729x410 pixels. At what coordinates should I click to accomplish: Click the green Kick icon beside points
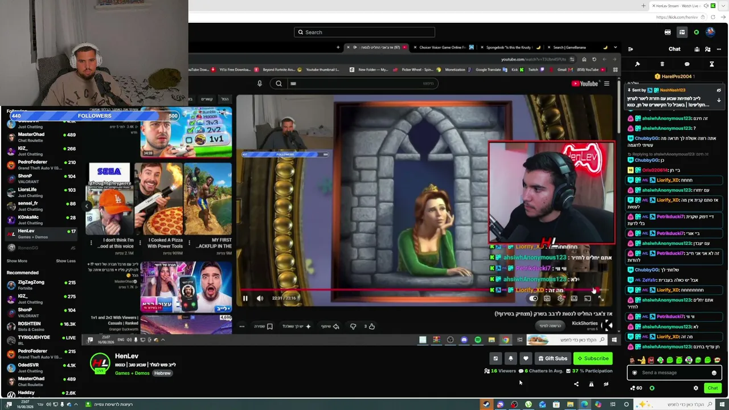click(652, 388)
